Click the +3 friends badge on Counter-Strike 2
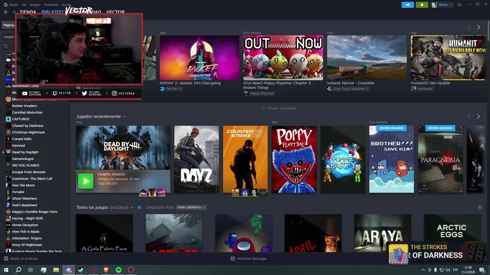 (x=263, y=193)
